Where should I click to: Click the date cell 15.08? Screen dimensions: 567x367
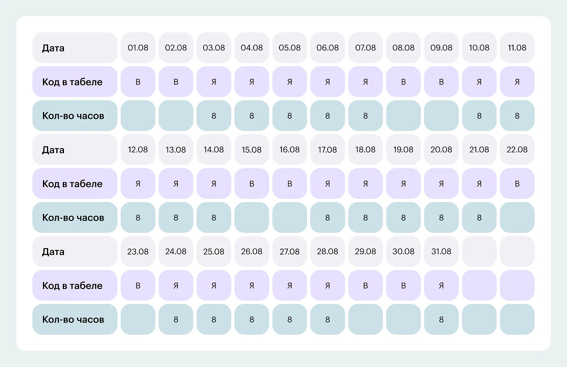252,150
